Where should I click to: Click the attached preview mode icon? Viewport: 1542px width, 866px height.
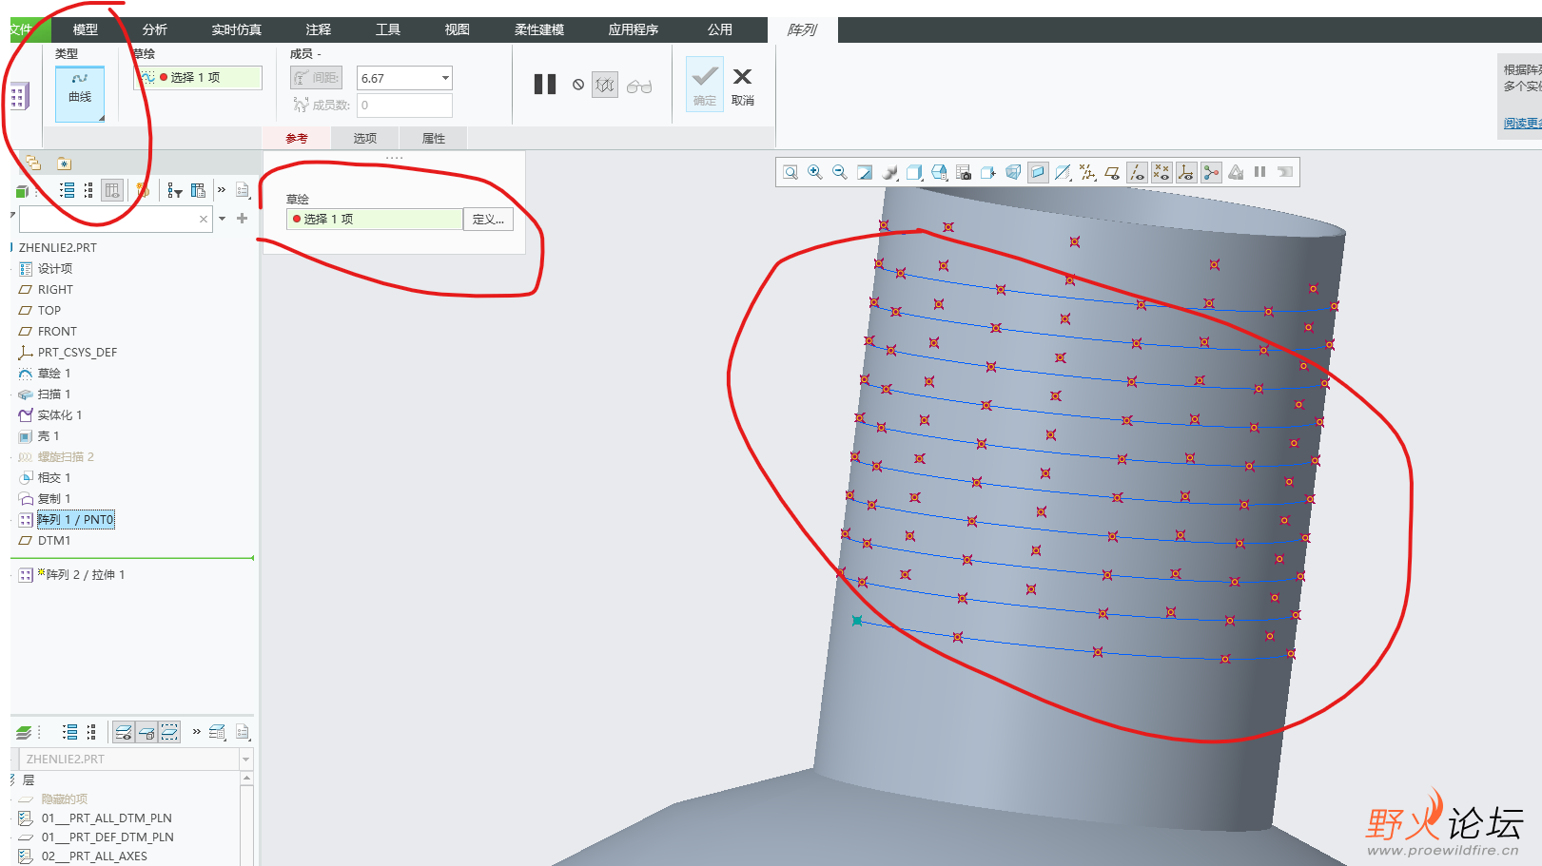pos(605,85)
